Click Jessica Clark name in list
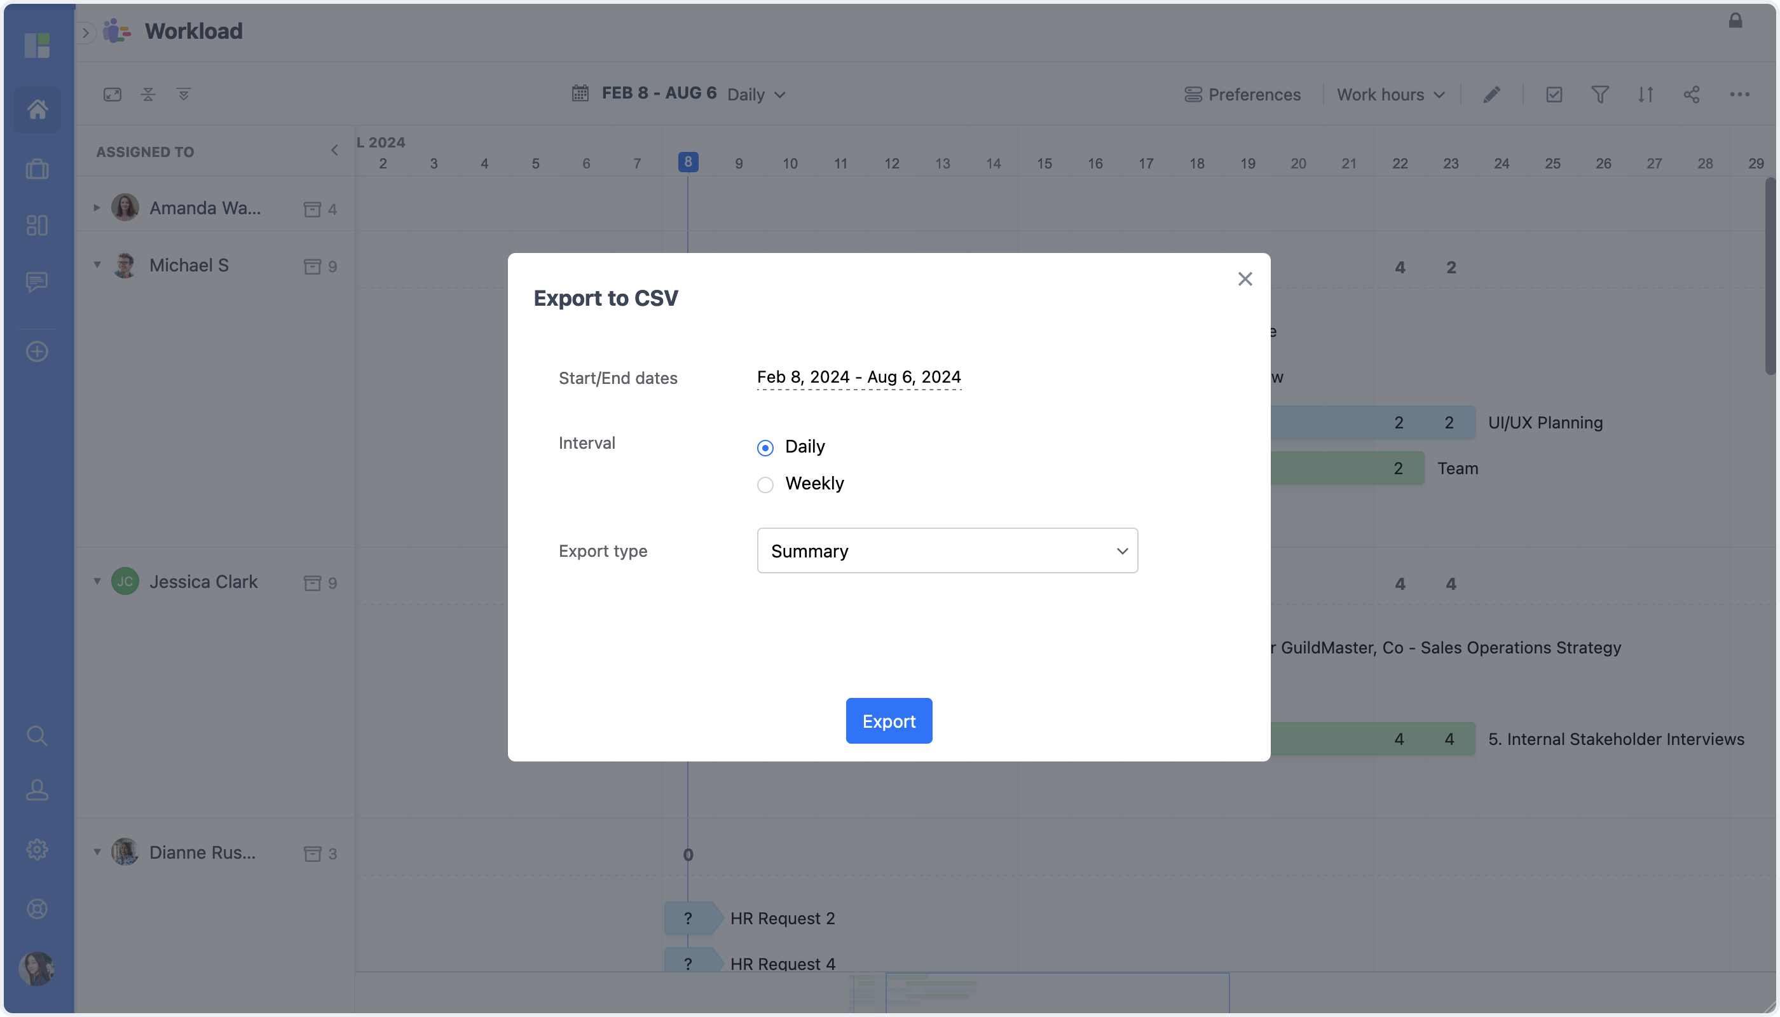1780x1017 pixels. tap(203, 582)
